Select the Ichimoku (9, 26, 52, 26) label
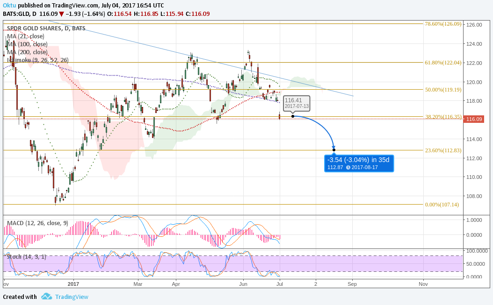Viewport: 493px width, 305px height. click(x=38, y=60)
